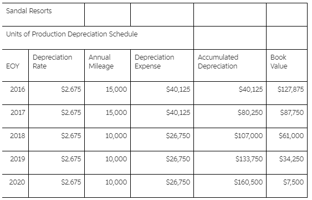312x200 pixels.
Task: Click the 2016 year cell
Action: [16, 93]
